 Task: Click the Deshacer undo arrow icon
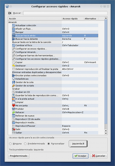[14, 66]
